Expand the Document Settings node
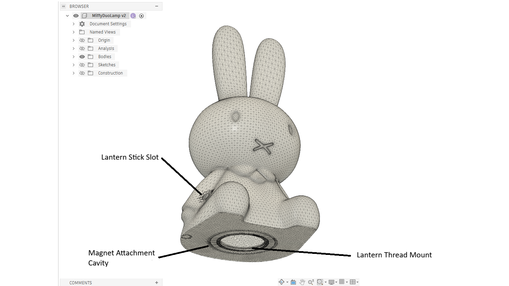 click(74, 24)
